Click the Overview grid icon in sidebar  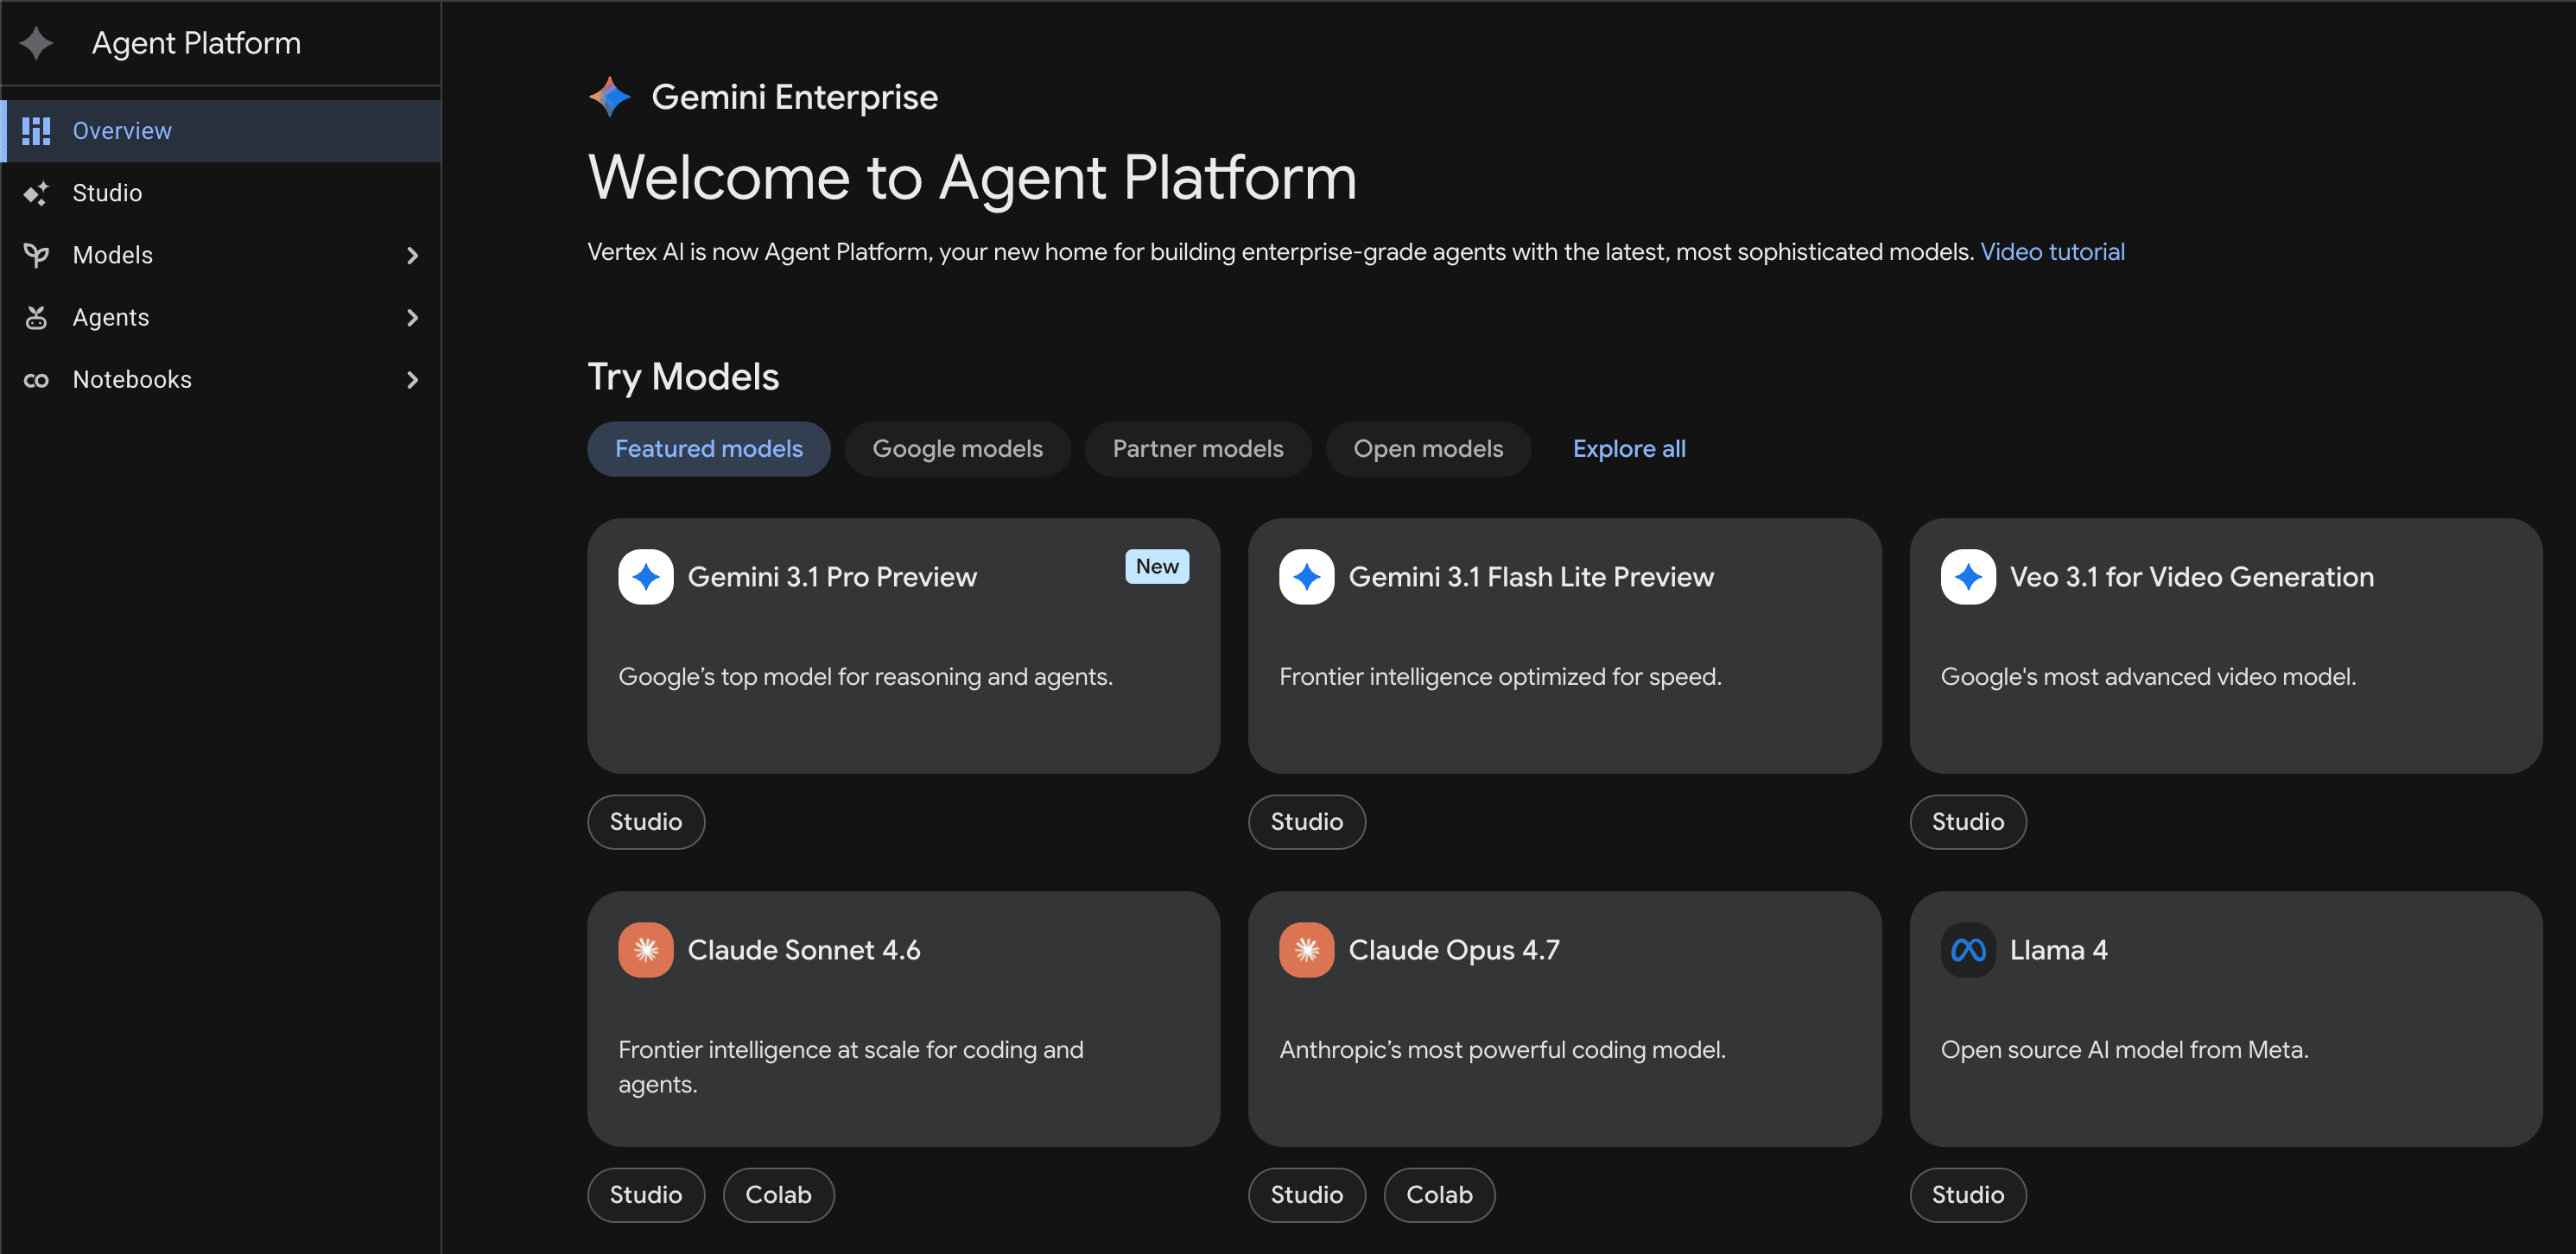tap(36, 131)
